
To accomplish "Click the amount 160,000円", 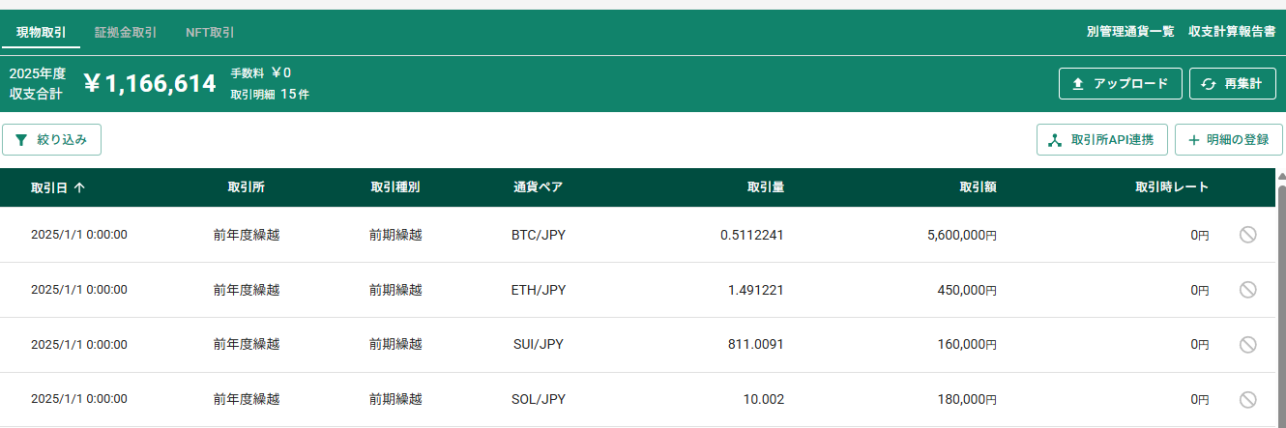I will 967,344.
